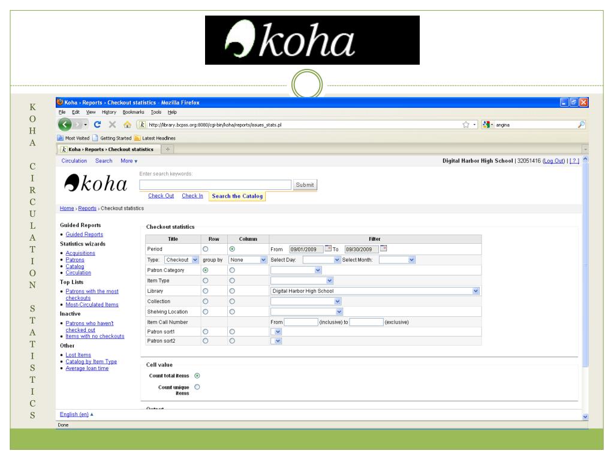Open the Shelving Location filter dropdown
The image size is (614, 460).
[306, 311]
